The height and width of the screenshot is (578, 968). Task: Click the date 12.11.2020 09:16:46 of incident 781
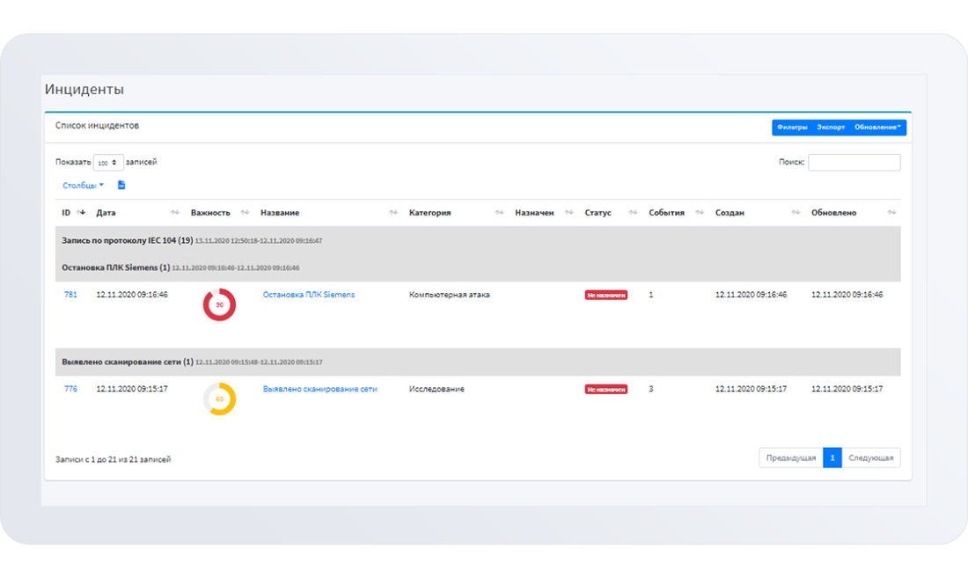tap(131, 295)
